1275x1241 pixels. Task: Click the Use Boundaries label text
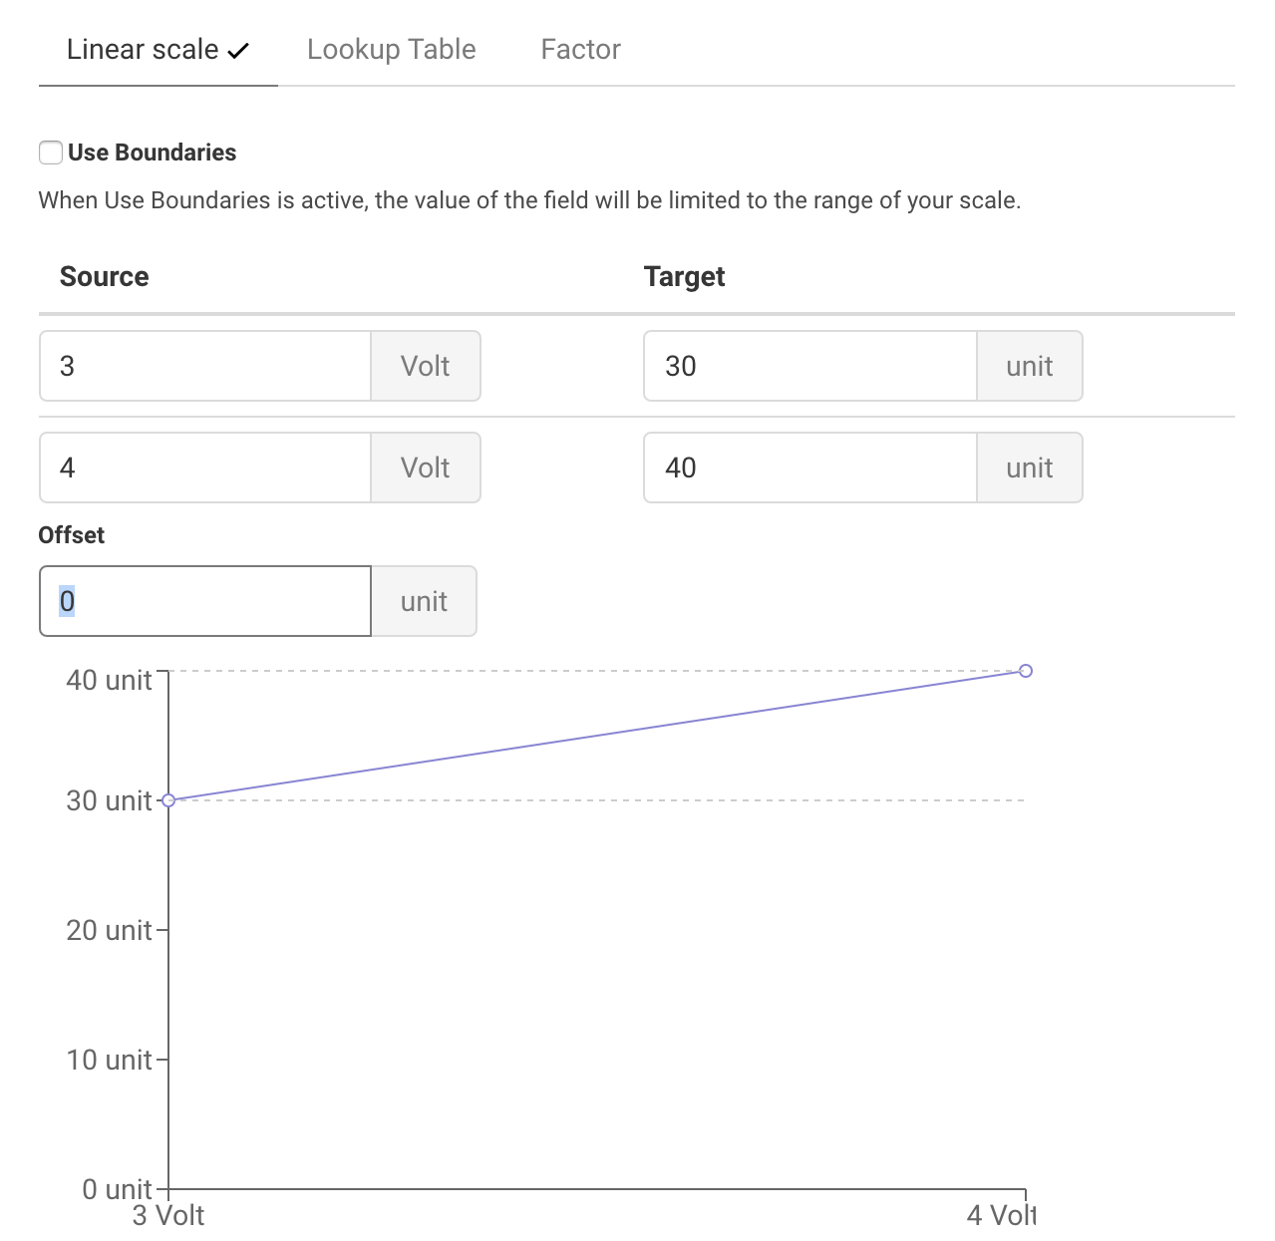pos(153,153)
